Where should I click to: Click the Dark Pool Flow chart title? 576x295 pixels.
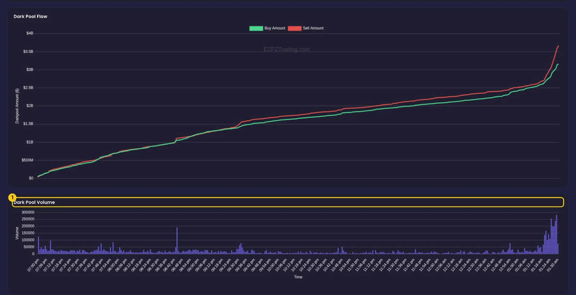(30, 17)
